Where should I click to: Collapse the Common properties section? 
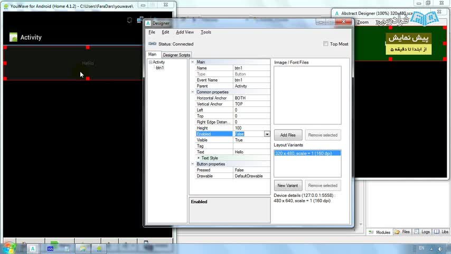[192, 92]
